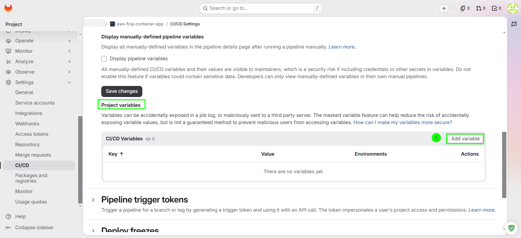Go to Merge requests settings
The height and width of the screenshot is (238, 521).
tap(33, 155)
